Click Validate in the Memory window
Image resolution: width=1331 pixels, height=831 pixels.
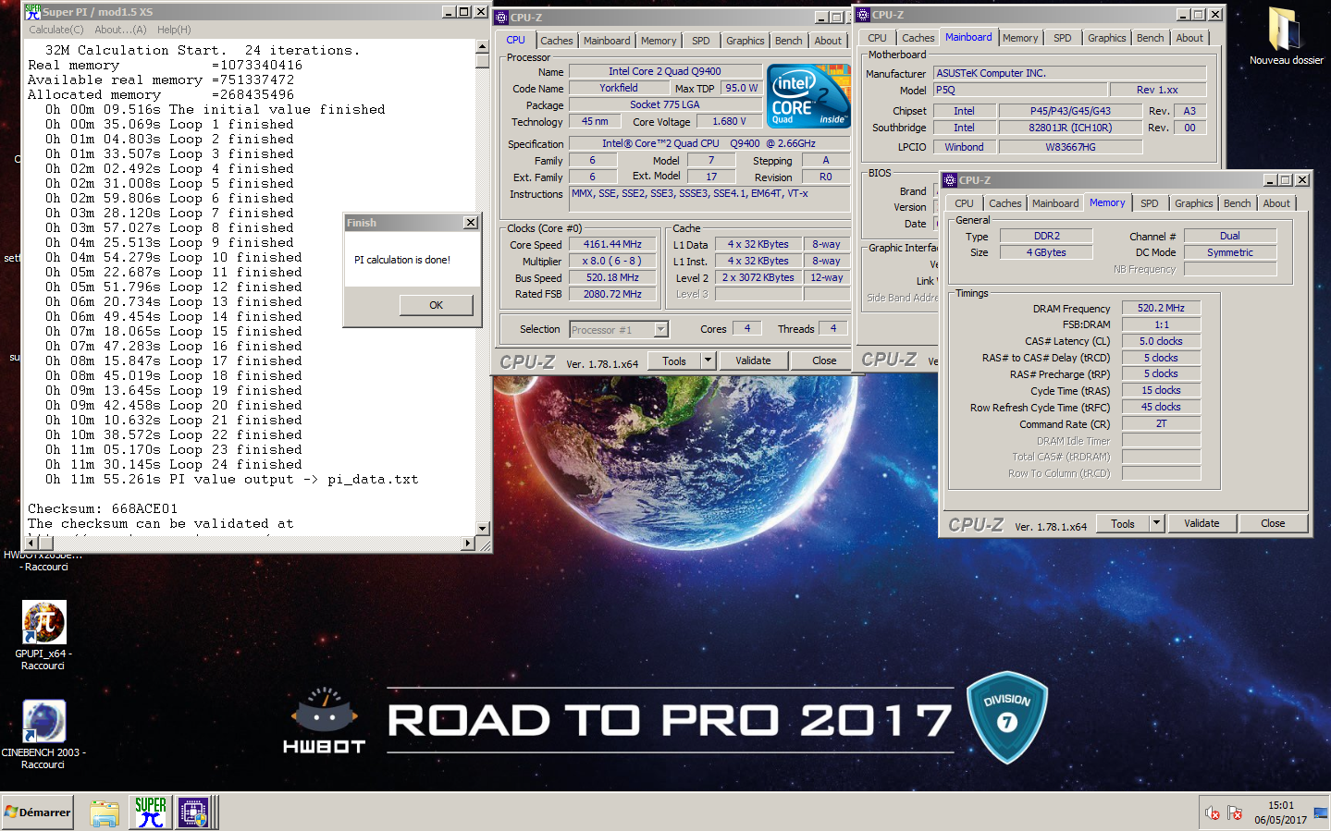pyautogui.click(x=1202, y=523)
